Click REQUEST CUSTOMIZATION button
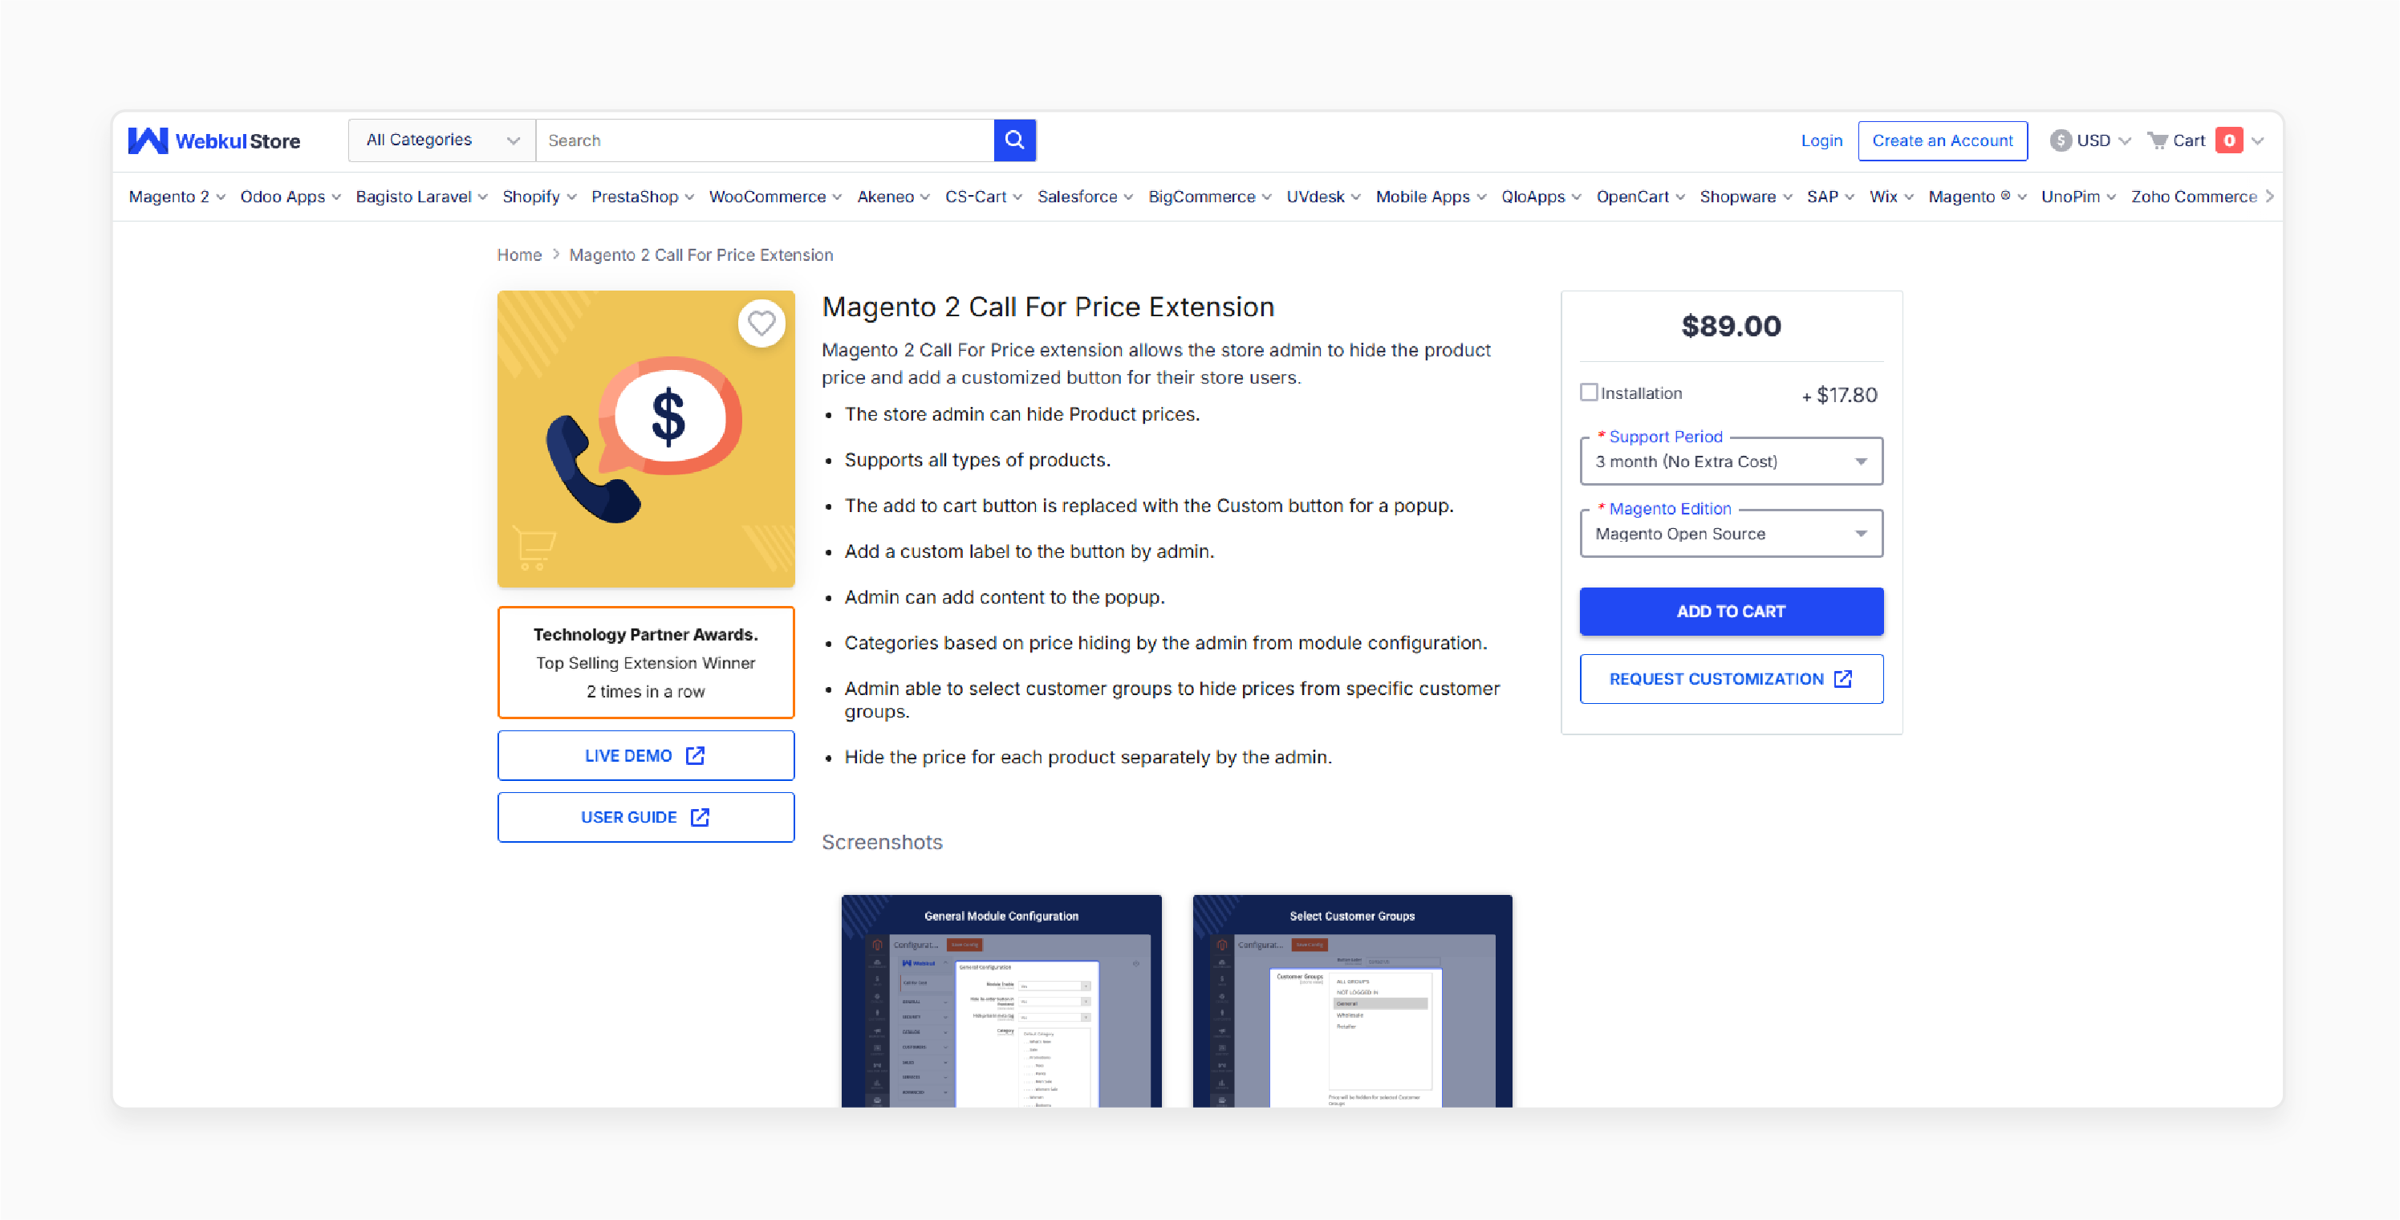Screen dimensions: 2400x1220 click(x=1731, y=678)
